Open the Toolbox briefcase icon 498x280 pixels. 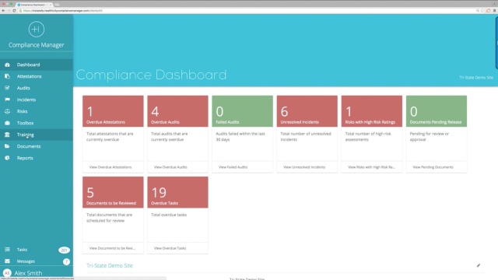point(7,123)
